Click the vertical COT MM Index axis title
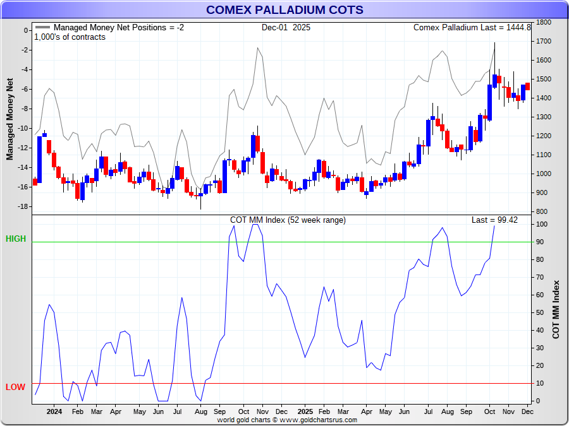The width and height of the screenshot is (569, 426). (x=556, y=309)
